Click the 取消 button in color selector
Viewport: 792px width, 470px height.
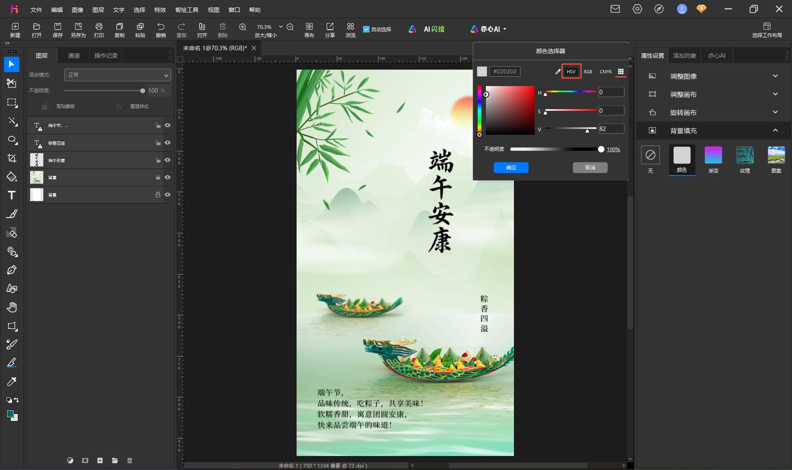[x=590, y=168]
